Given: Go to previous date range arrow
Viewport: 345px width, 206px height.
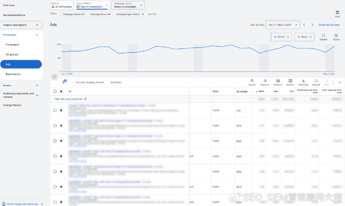Looking at the screenshot, I should pos(304,25).
